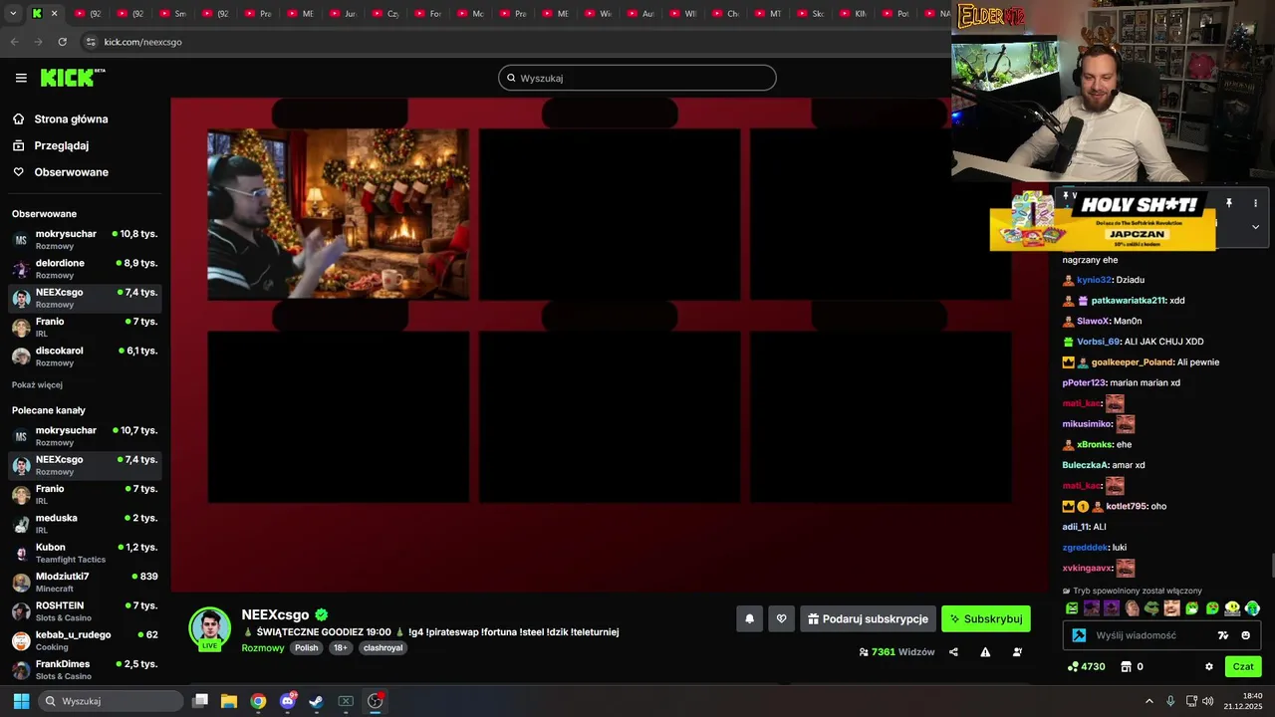
Task: Open the three-dot chat menu
Action: tap(1255, 203)
